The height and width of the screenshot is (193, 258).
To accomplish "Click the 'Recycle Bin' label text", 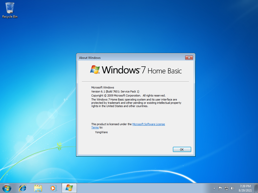I will 10,17.
